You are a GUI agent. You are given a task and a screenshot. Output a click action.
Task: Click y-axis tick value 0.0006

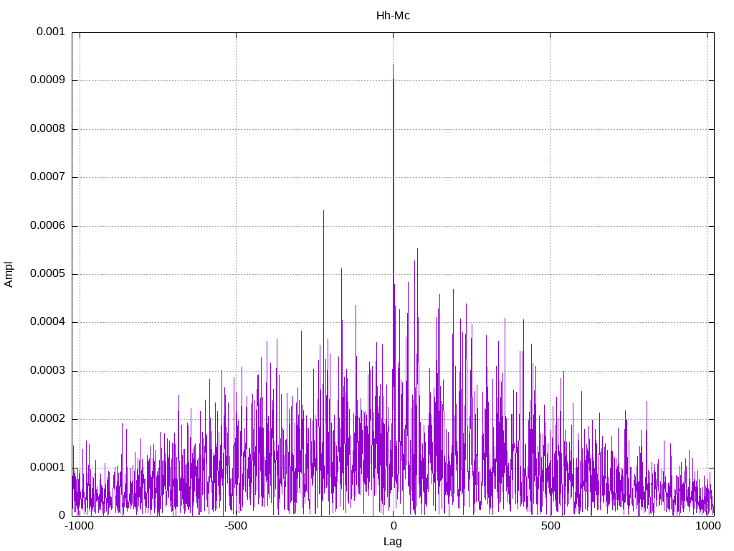(x=47, y=226)
